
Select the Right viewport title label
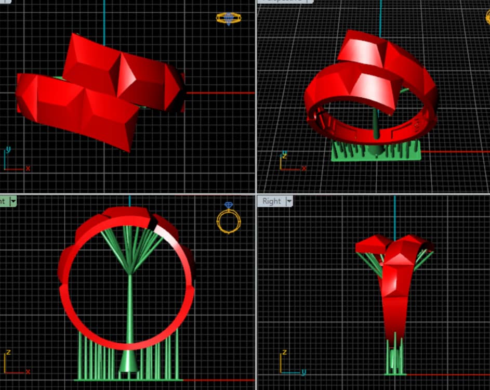click(x=271, y=201)
